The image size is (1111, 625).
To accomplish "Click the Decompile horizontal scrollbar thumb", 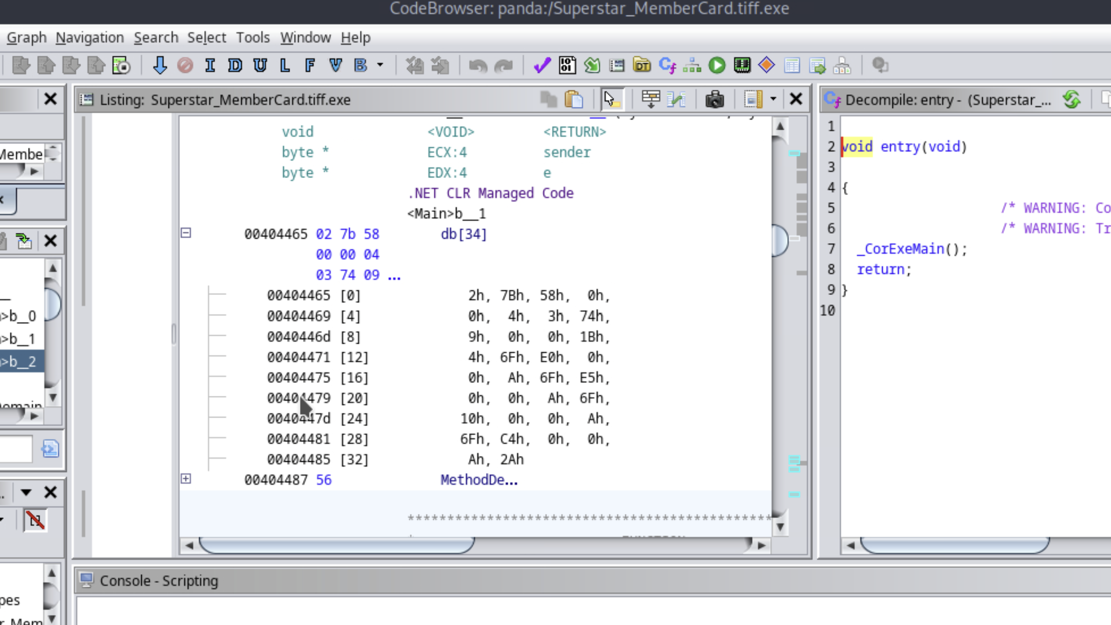I will (955, 546).
